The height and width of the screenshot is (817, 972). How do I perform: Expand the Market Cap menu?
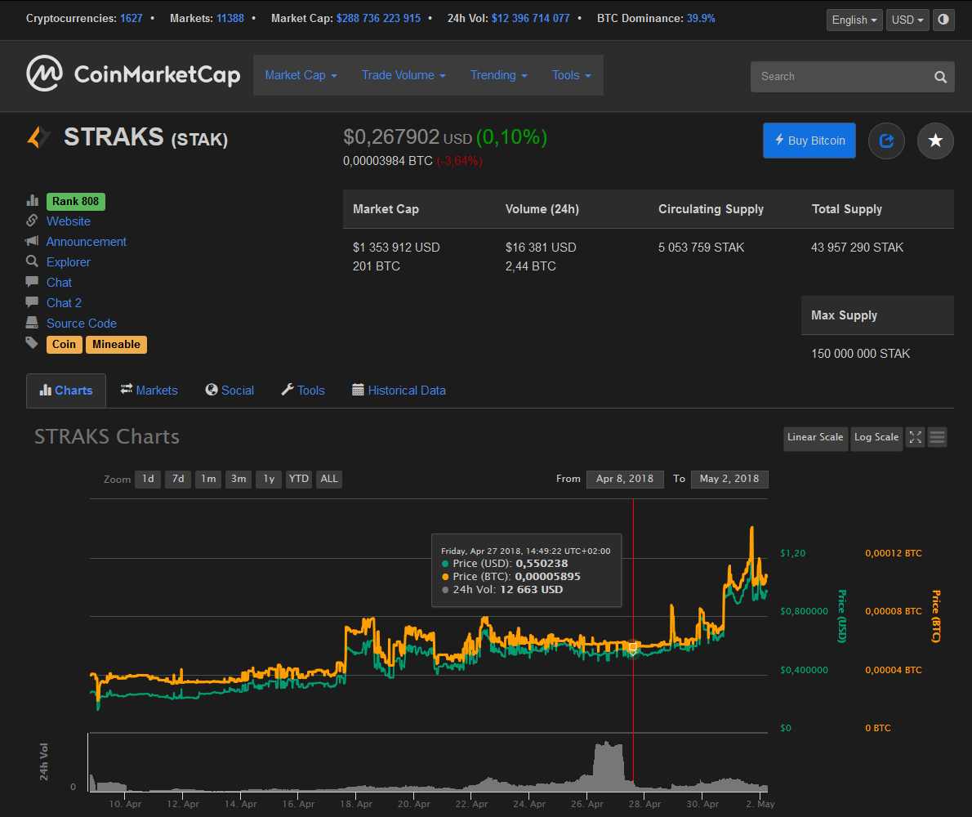click(x=301, y=75)
